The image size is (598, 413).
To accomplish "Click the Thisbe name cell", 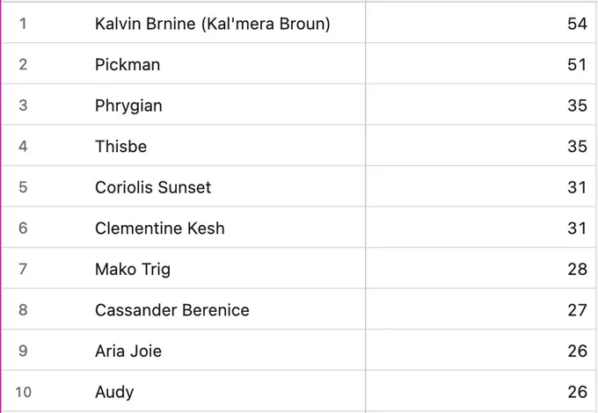I will click(120, 146).
